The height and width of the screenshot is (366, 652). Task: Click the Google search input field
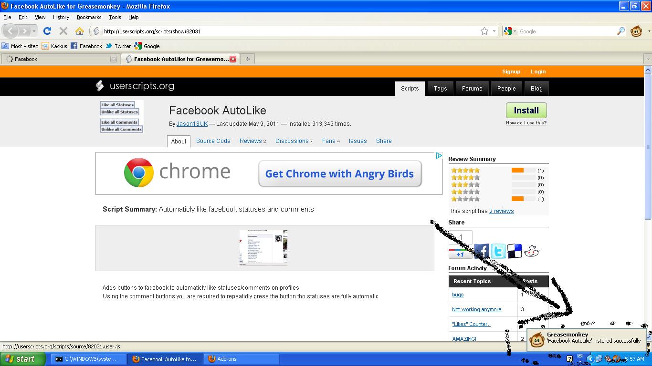[x=567, y=31]
